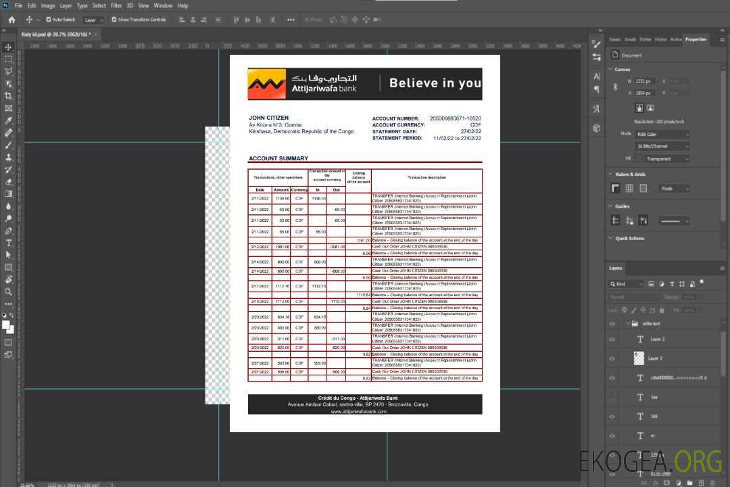The height and width of the screenshot is (487, 730).
Task: Select the Move tool in toolbox
Action: [8, 47]
